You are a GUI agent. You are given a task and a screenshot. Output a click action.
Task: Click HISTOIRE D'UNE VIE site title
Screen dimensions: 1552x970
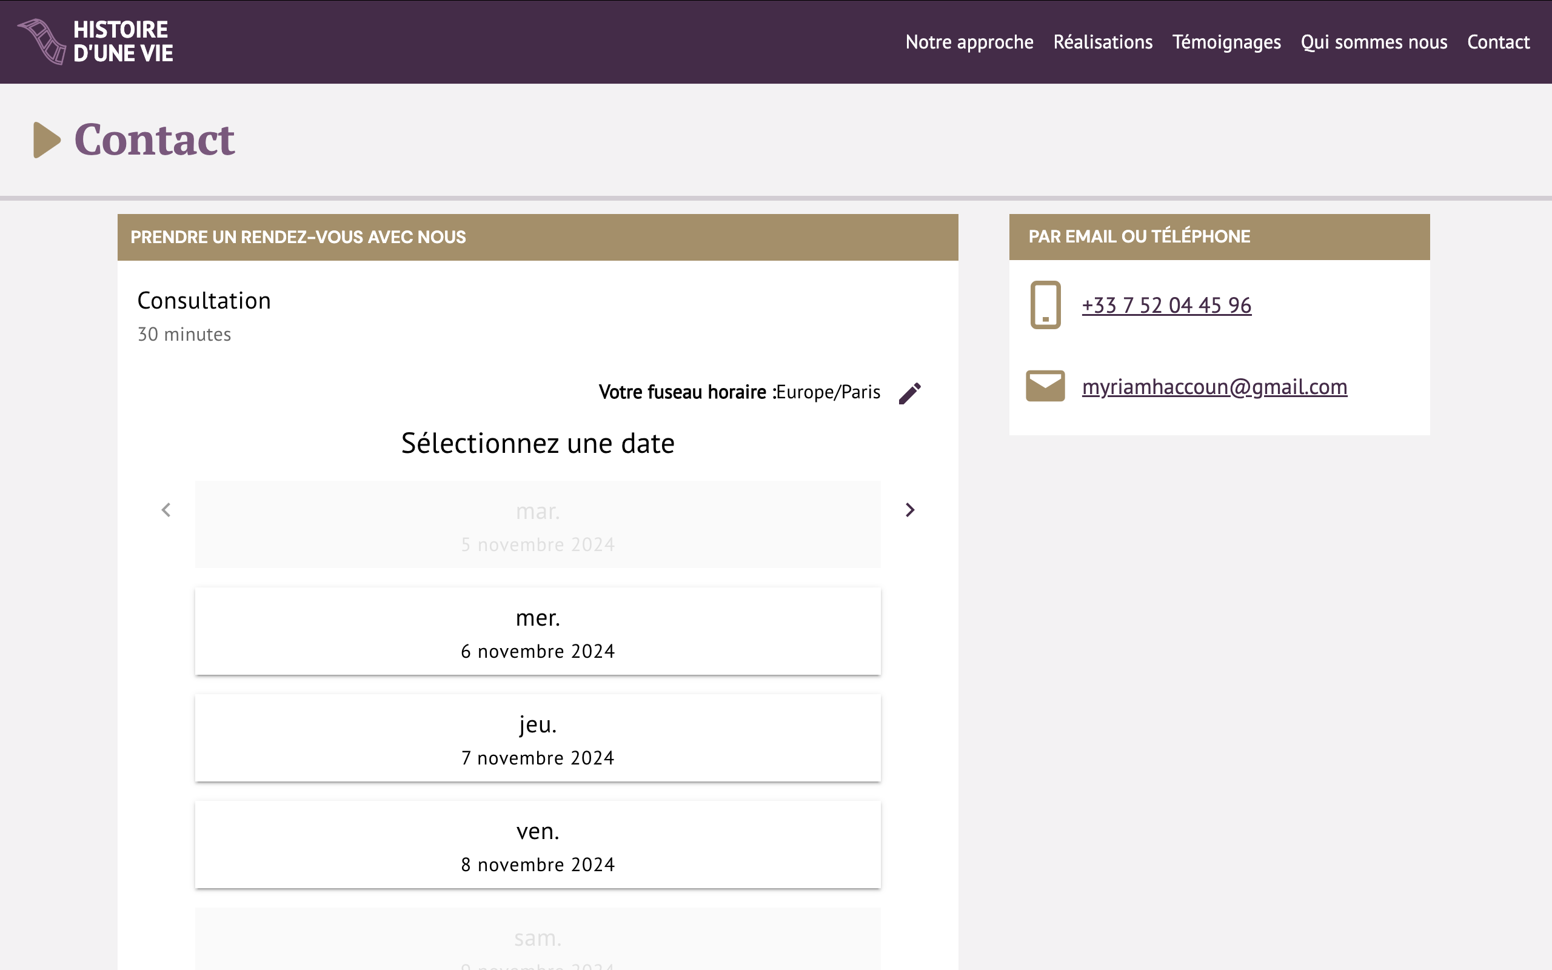[x=123, y=42]
